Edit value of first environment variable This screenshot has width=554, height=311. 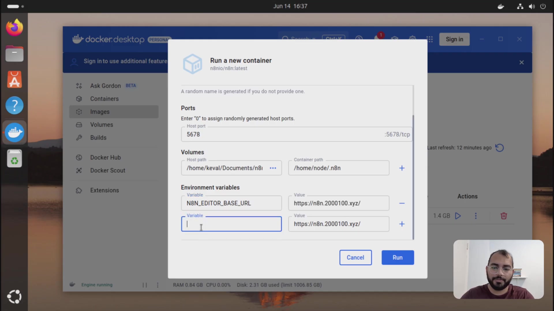(339, 203)
